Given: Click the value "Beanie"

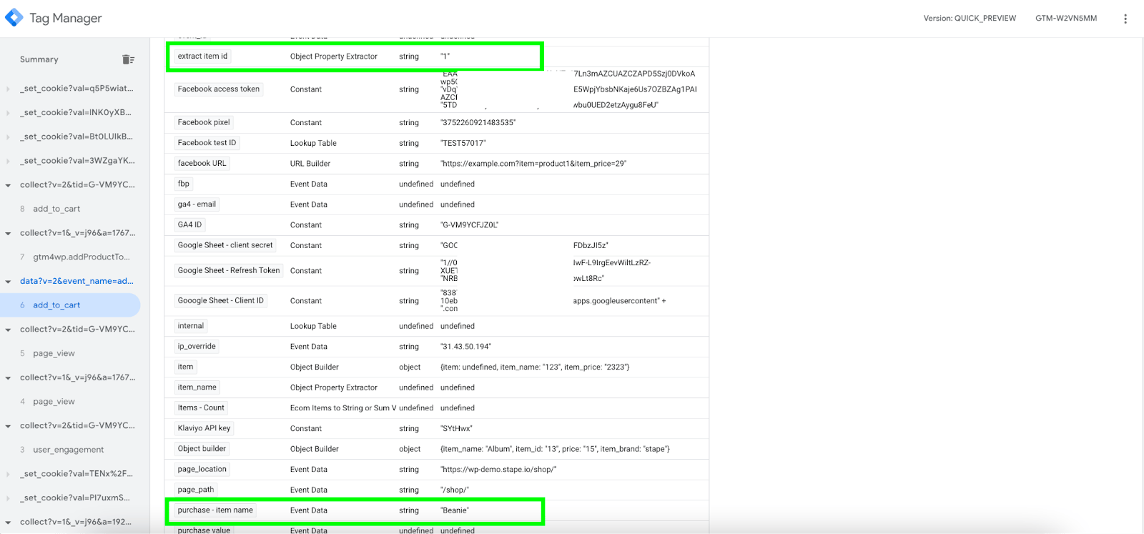Looking at the screenshot, I should tap(455, 510).
